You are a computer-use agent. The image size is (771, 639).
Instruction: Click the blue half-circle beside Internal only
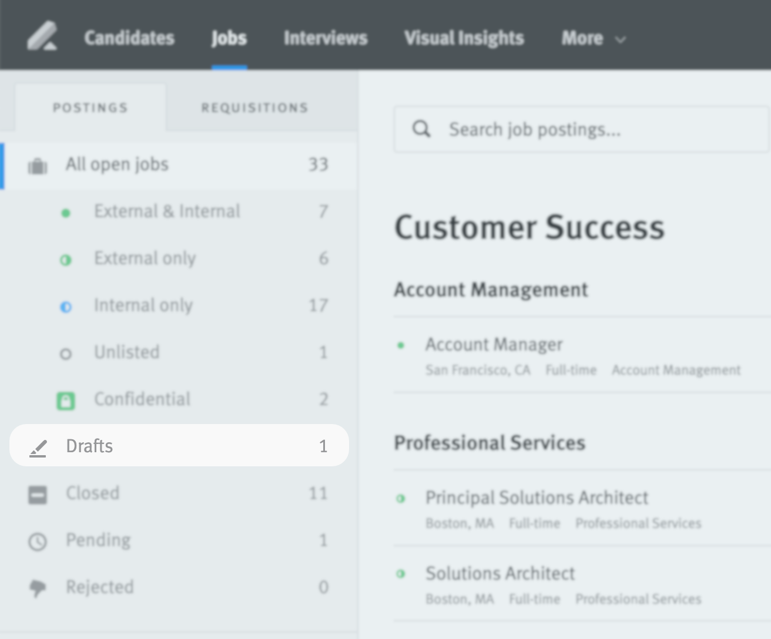[66, 307]
